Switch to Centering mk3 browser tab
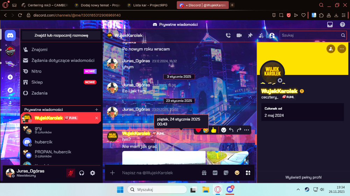Image resolution: width=350 pixels, height=196 pixels. pyautogui.click(x=45, y=5)
